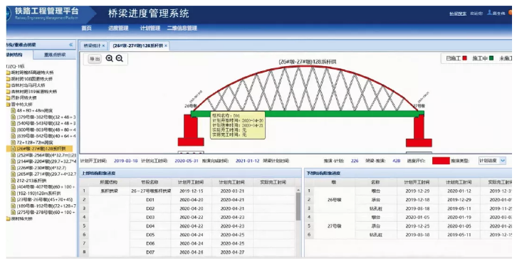Click the red 已施工 legend swatch
The width and height of the screenshot is (517, 261).
[464, 58]
